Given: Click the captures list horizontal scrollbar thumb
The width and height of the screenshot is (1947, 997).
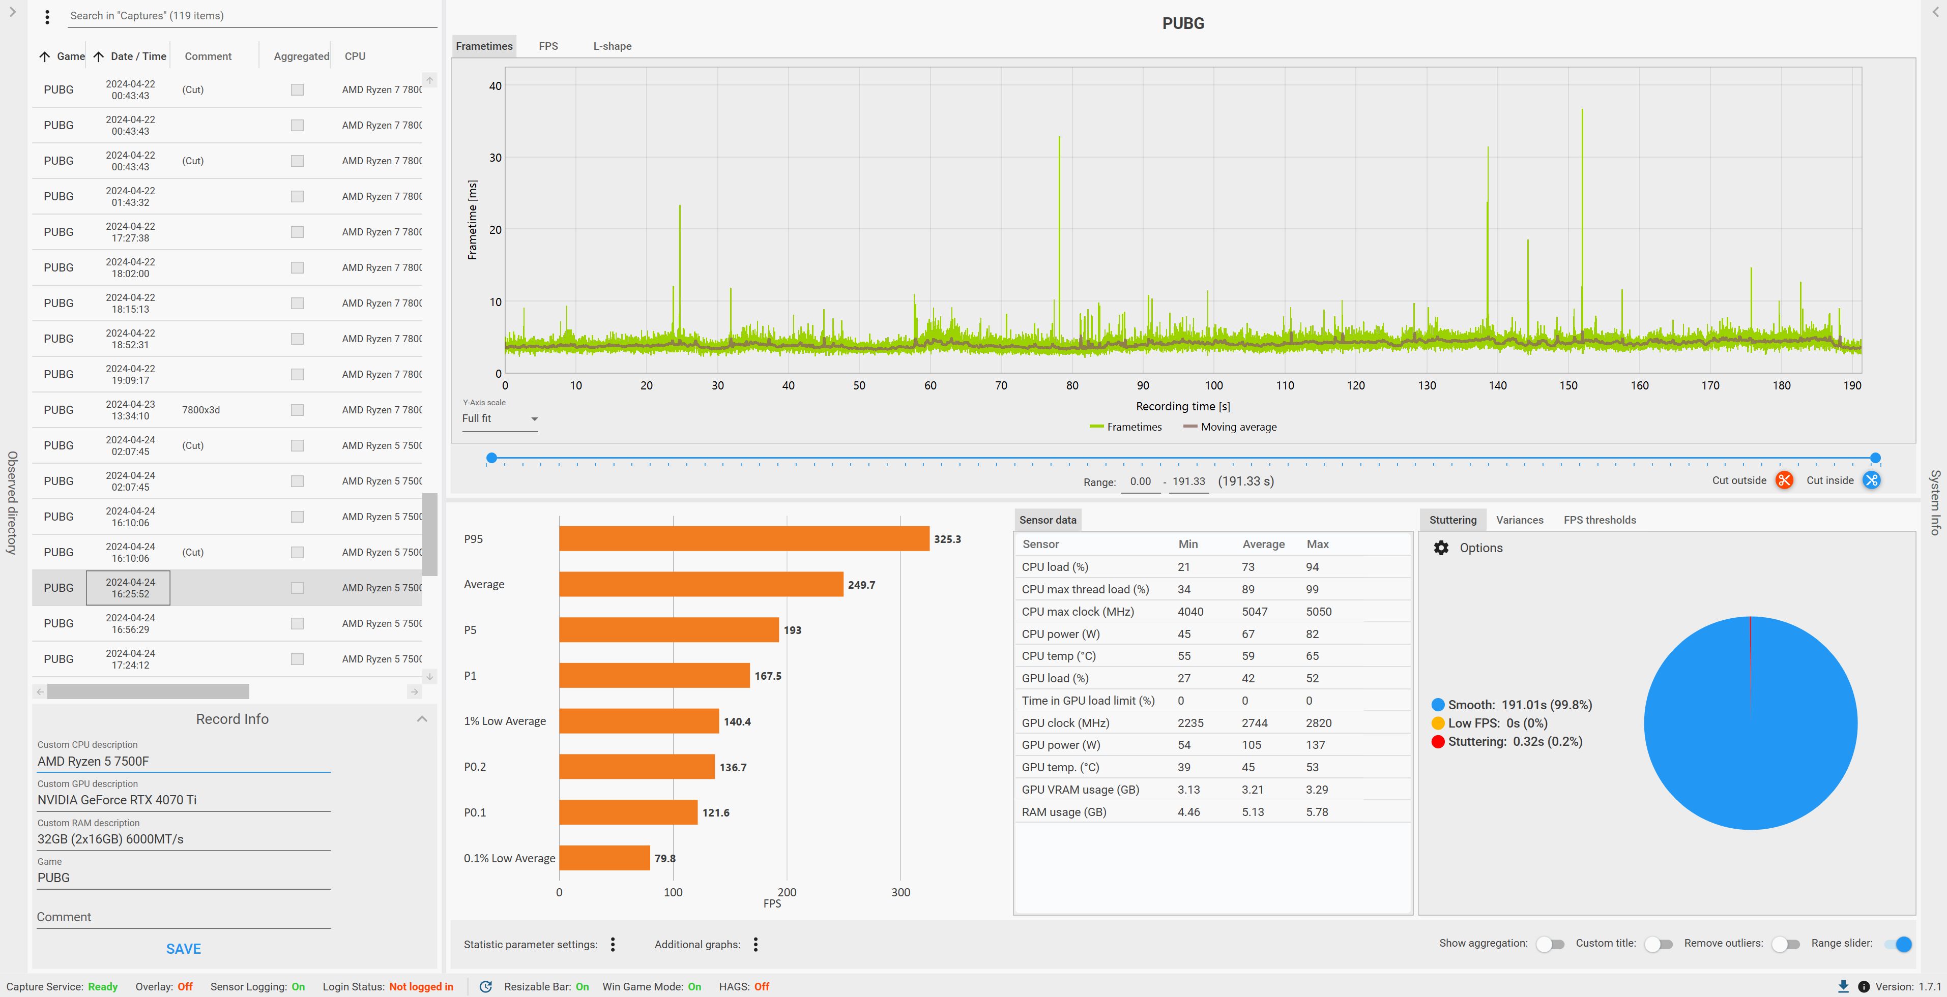Looking at the screenshot, I should click(x=148, y=691).
